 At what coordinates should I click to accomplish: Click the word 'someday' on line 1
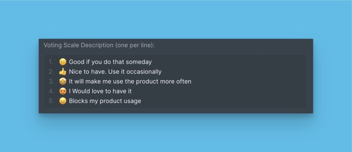tap(139, 62)
